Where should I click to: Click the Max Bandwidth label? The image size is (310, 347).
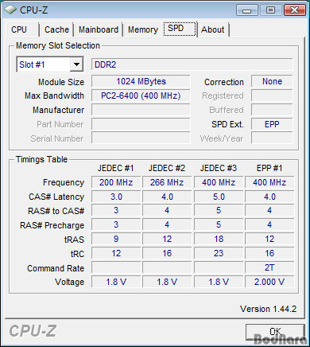54,96
